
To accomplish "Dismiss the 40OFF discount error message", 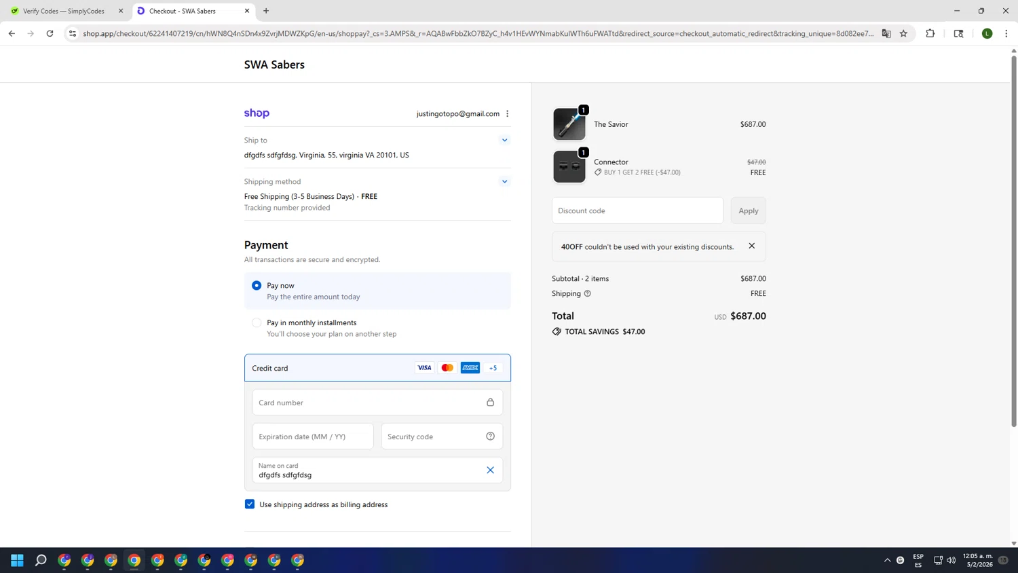I will pos(751,246).
